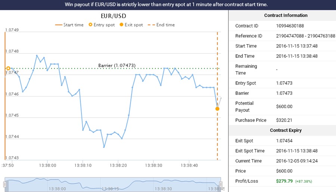Image resolution: width=336 pixels, height=192 pixels.
Task: Click the green Profit/Loss amount $279.79
Action: tap(285, 181)
